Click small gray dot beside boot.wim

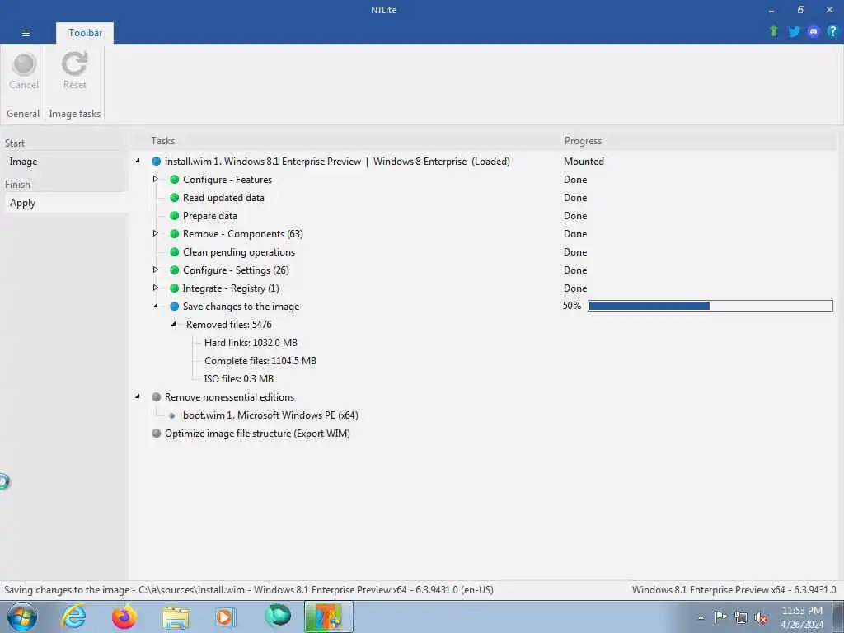click(172, 415)
